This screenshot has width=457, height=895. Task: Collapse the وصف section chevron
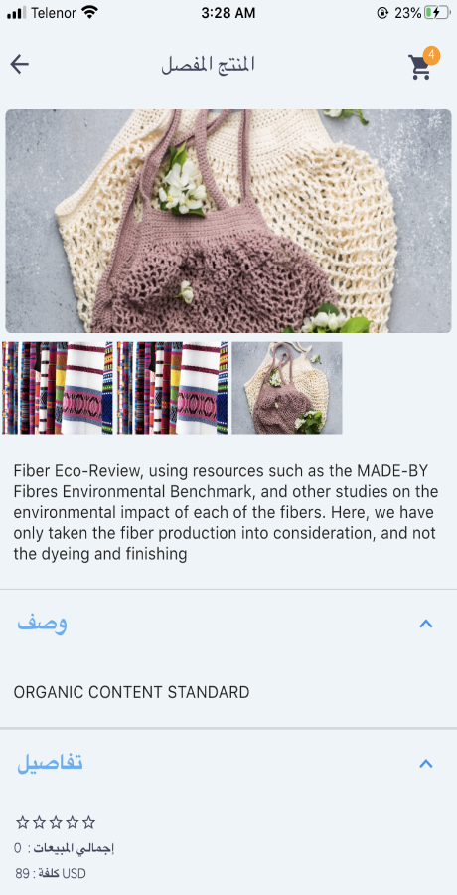point(425,624)
